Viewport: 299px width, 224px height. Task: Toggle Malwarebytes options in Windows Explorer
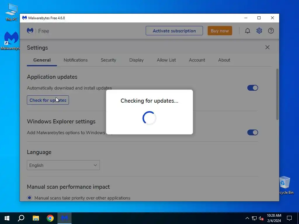(x=253, y=132)
